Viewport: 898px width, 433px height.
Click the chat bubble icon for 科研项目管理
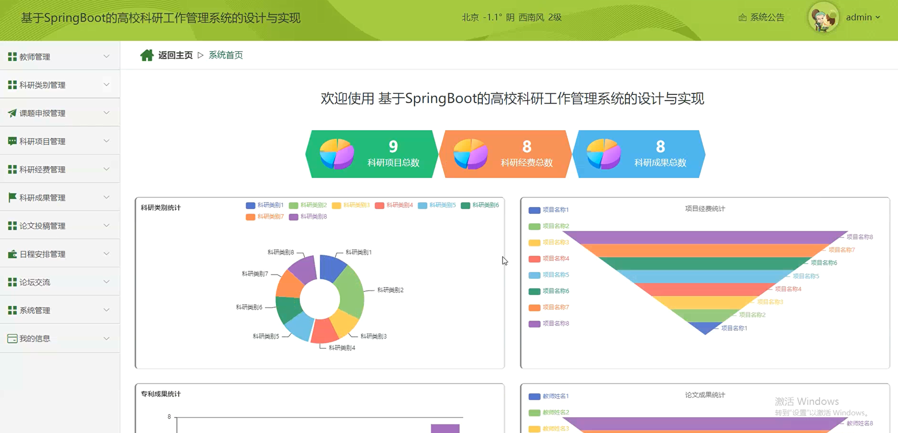point(12,141)
